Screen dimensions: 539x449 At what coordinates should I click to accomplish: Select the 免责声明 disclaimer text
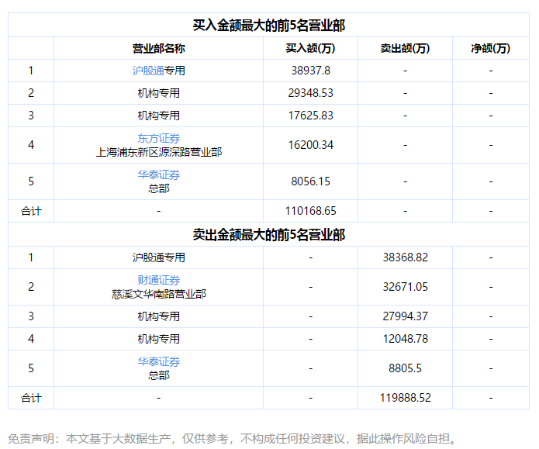[x=233, y=439]
